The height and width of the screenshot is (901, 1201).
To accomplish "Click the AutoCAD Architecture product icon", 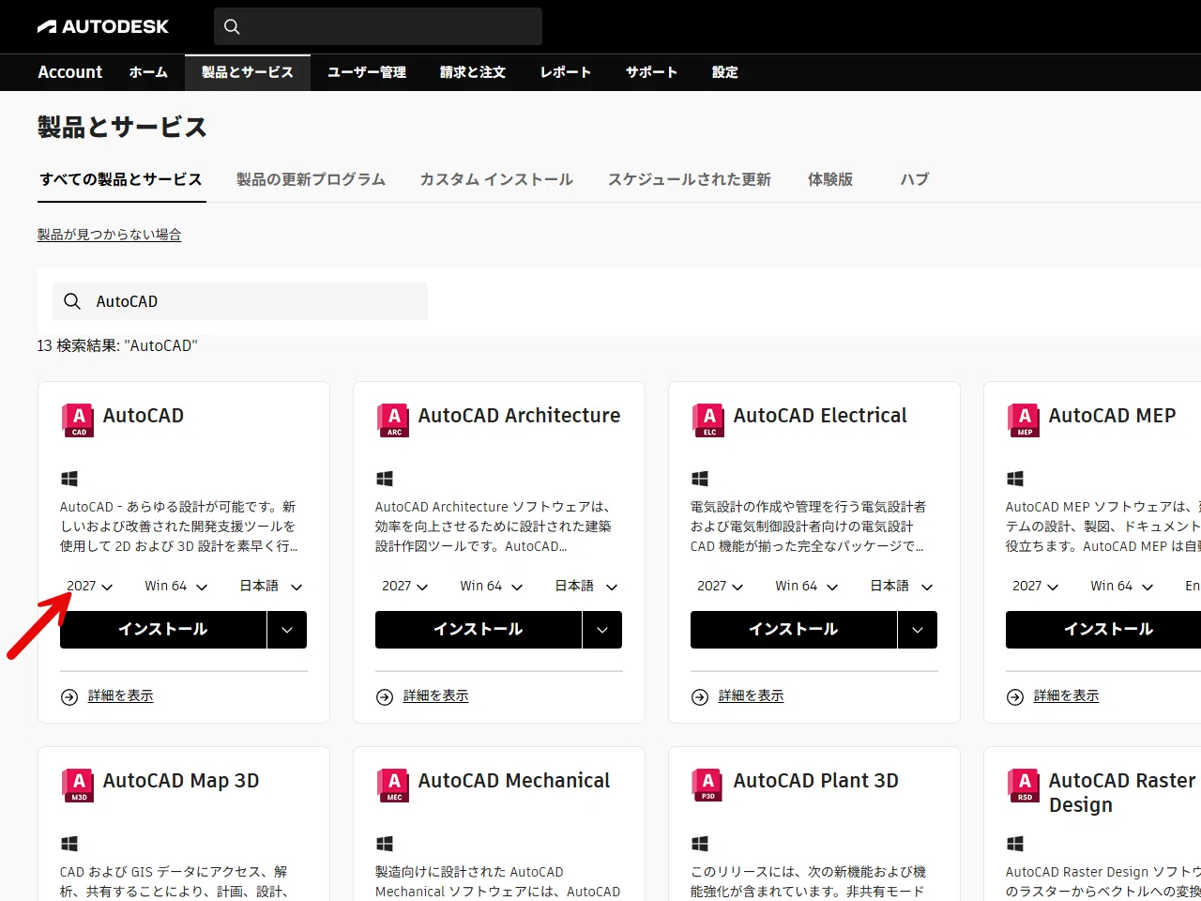I will (393, 420).
